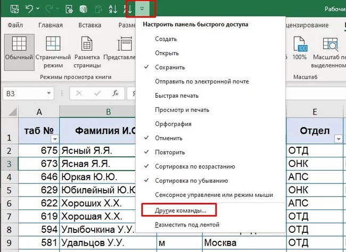Click cell containing Москва

[x=244, y=242]
